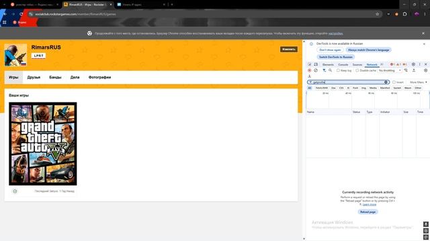Viewport: 430px width, 241px height.
Task: Open DevTools three-dot customize menu
Action: [x=419, y=64]
